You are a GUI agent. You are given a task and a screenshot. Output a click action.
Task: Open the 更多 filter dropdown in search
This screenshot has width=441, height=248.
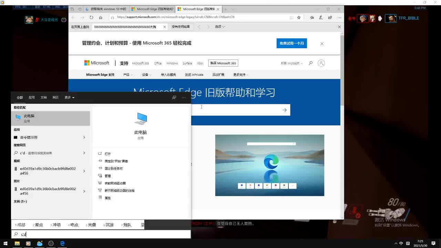point(70,97)
